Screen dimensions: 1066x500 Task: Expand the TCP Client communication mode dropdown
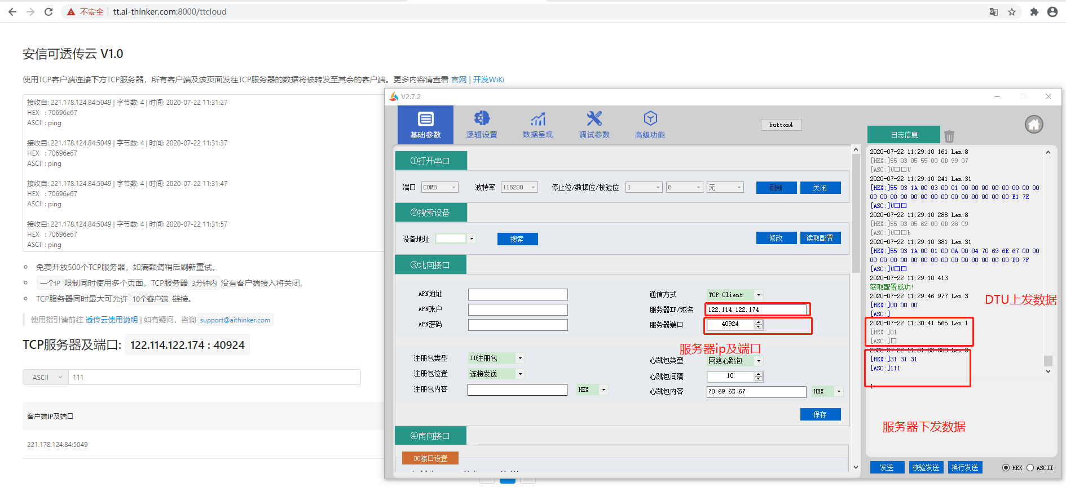tap(759, 295)
